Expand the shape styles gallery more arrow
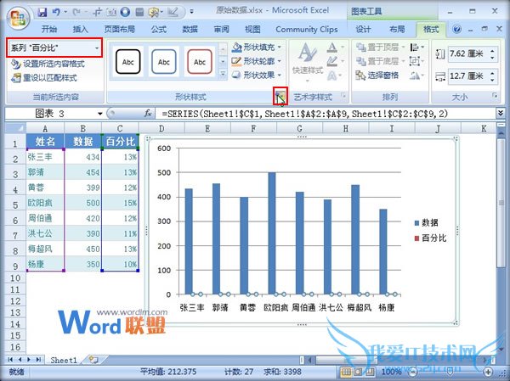Image resolution: width=510 pixels, height=381 pixels. point(223,74)
